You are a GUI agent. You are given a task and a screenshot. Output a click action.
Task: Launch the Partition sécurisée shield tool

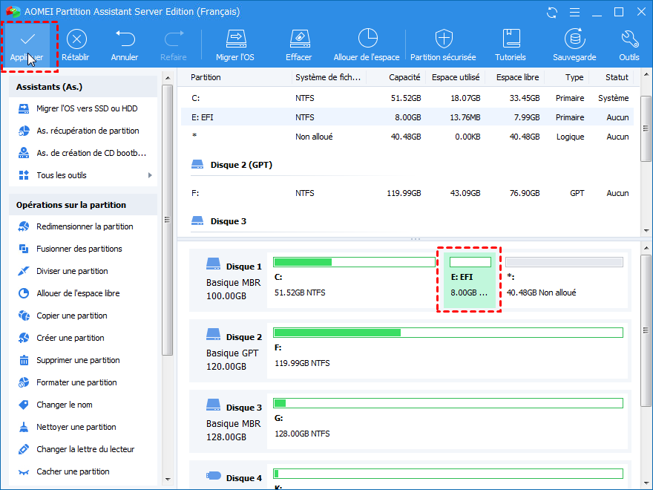click(x=443, y=39)
